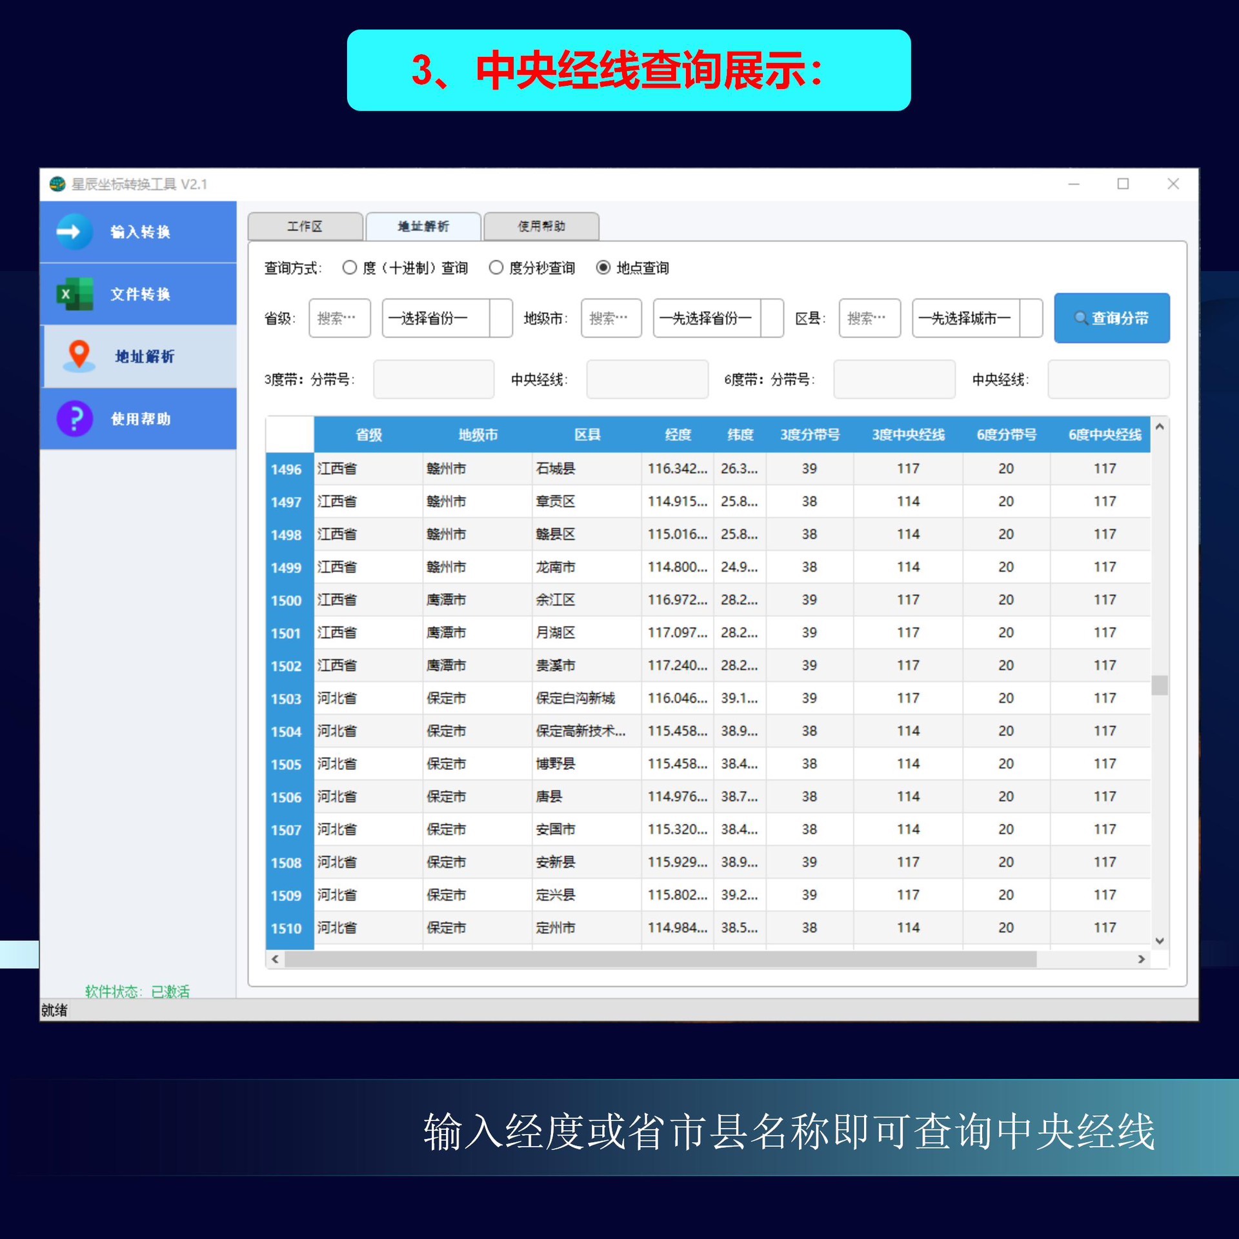Select 度（十进制）查询 radio button
Image resolution: width=1239 pixels, height=1239 pixels.
coord(349,268)
